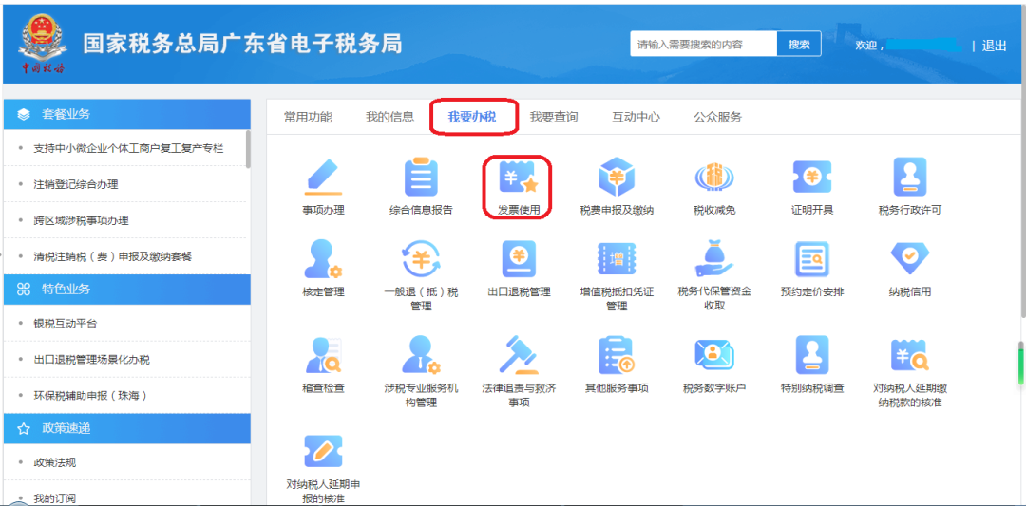The width and height of the screenshot is (1026, 506).
Task: Open the 证明开具 ticket icon
Action: 811,178
